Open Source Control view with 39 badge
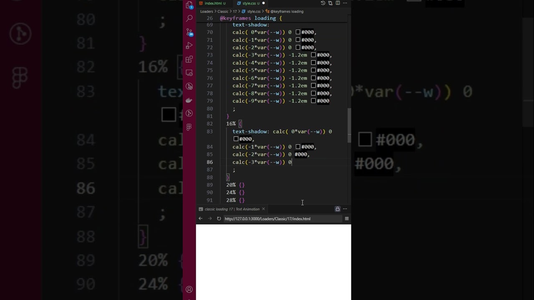Image resolution: width=534 pixels, height=300 pixels. (x=189, y=32)
